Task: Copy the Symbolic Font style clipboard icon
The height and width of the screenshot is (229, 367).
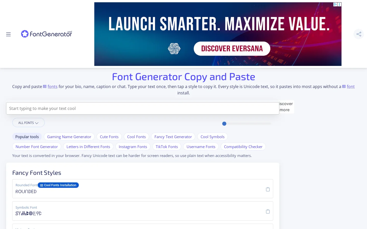Action: 268,211
